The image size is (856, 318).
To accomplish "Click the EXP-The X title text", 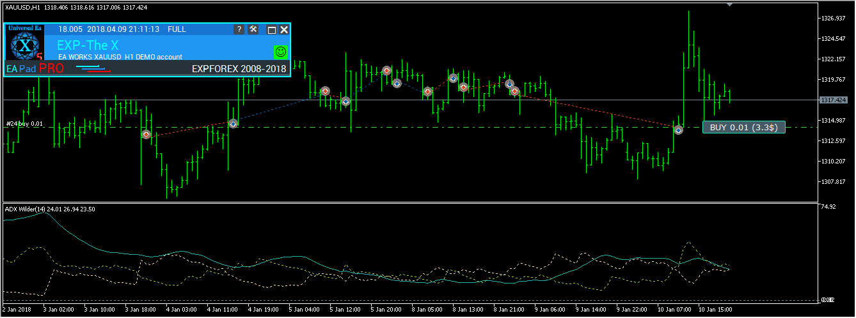I will 88,45.
